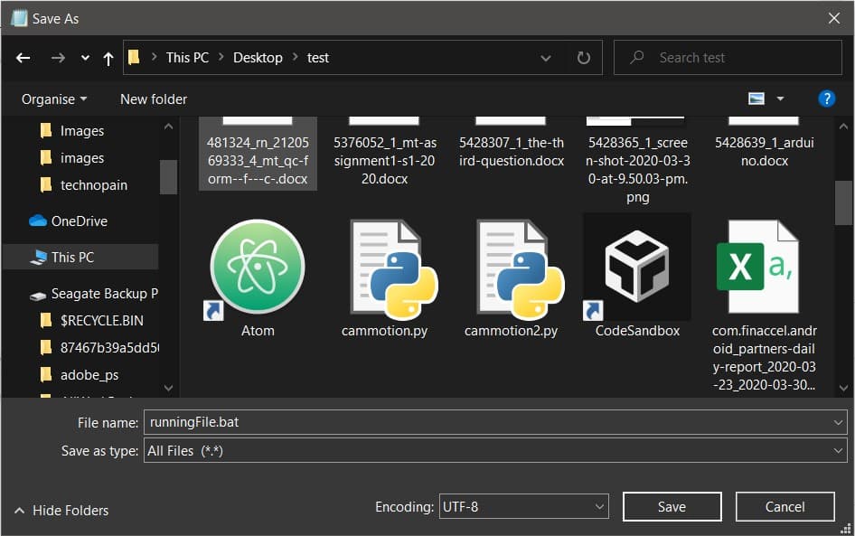Change view layout icon in toolbar
Screen dimensions: 855x536
pos(756,99)
